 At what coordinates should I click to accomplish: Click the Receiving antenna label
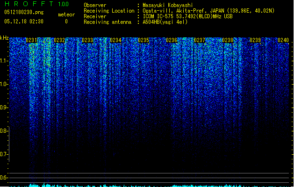108,22
